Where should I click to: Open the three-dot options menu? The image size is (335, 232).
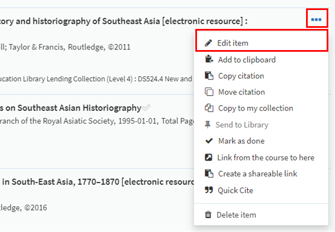(316, 19)
